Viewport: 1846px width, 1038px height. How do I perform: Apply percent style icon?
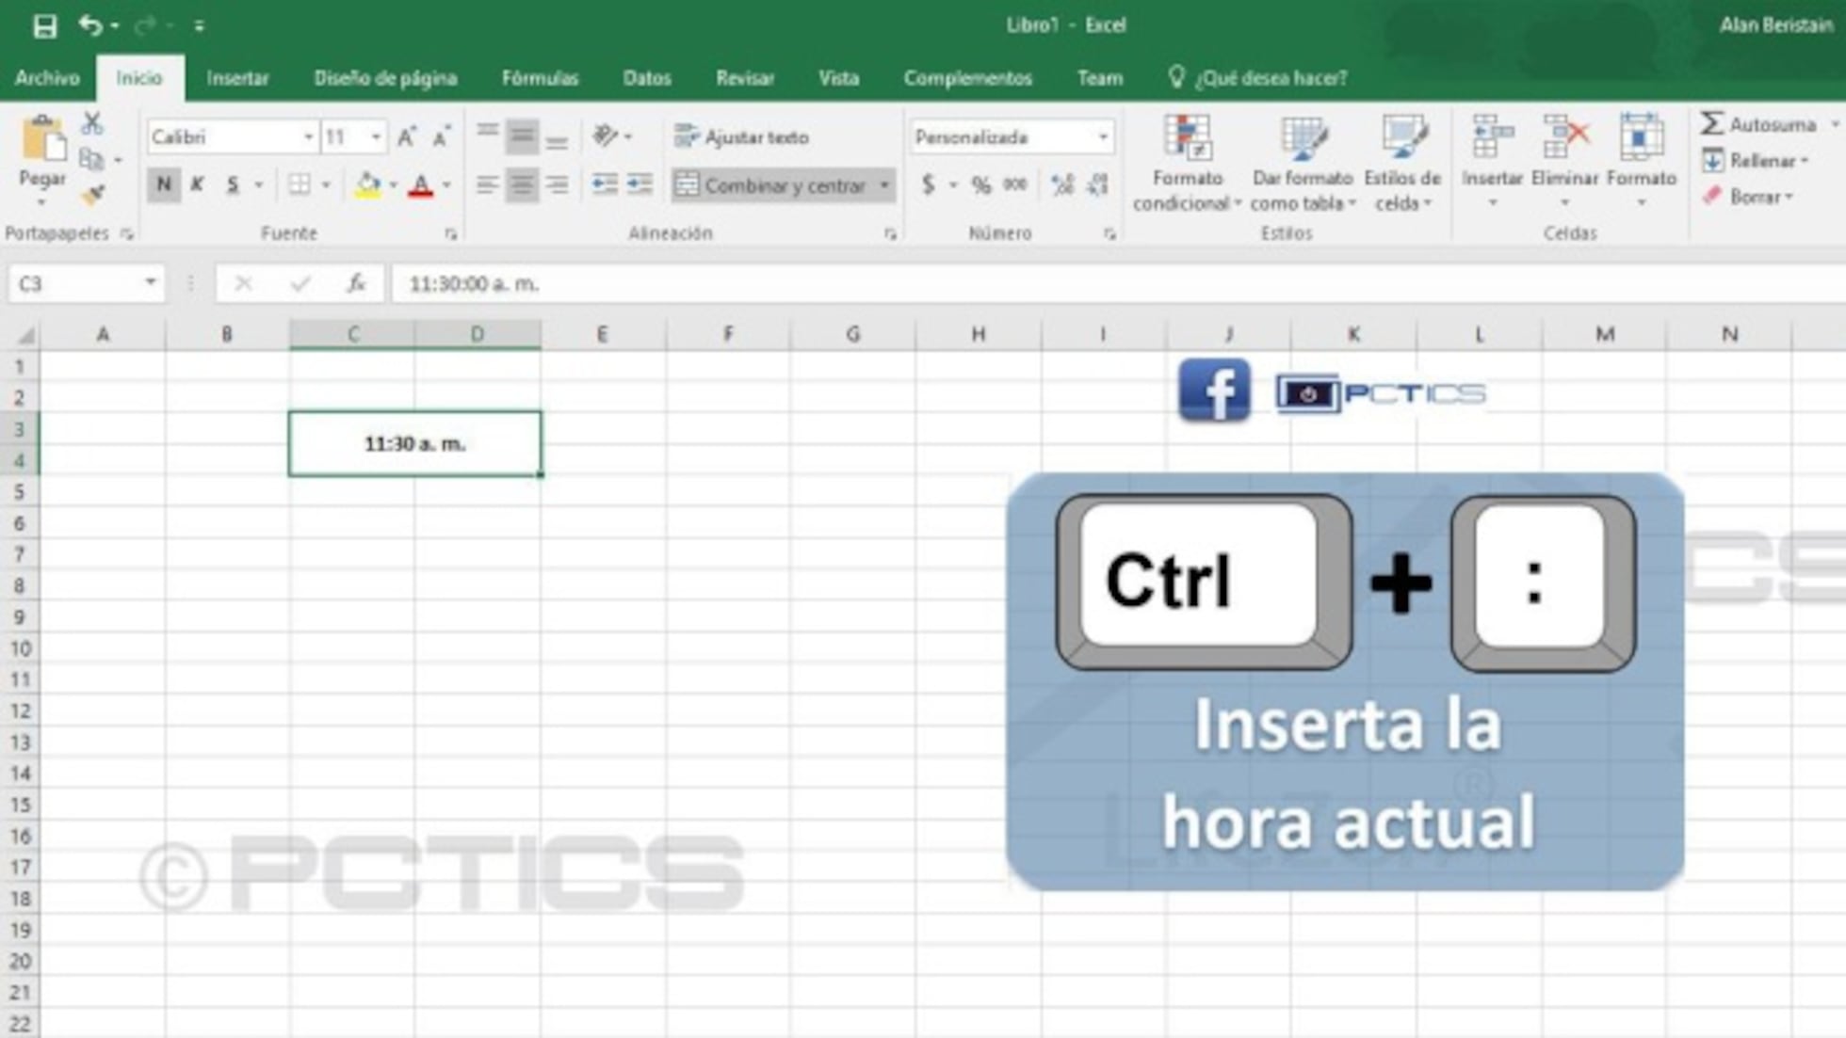(x=980, y=184)
